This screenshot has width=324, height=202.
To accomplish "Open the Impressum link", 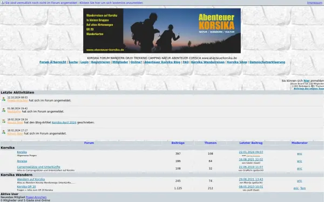I will (314, 3).
